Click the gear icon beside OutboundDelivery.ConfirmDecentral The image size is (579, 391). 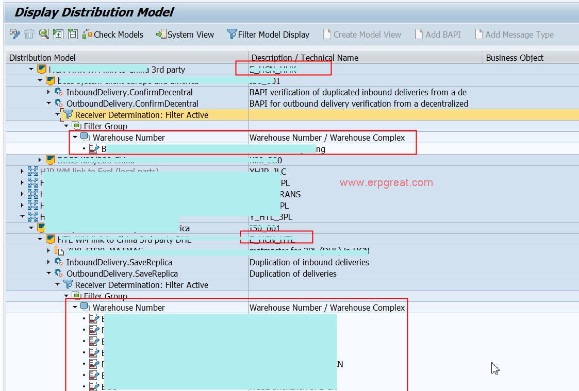[x=59, y=103]
